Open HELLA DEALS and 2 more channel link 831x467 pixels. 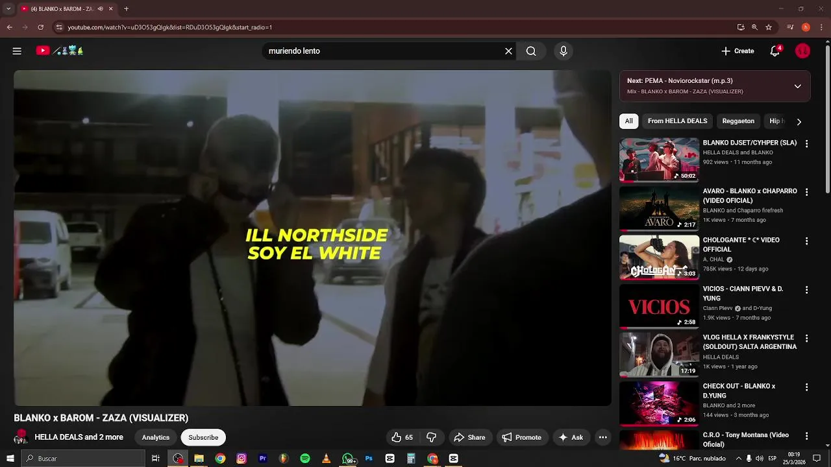(79, 437)
